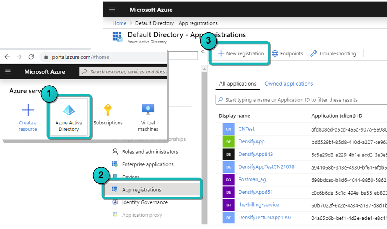The height and width of the screenshot is (229, 387).
Task: Click the green DE avatar for DensifyApp
Action: [x=228, y=141]
